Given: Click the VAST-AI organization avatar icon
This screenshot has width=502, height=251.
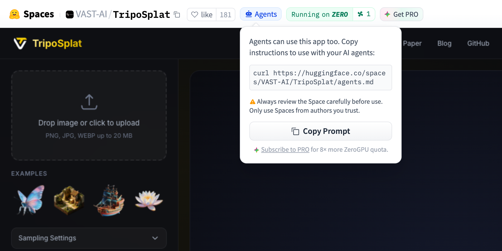Looking at the screenshot, I should coord(70,15).
